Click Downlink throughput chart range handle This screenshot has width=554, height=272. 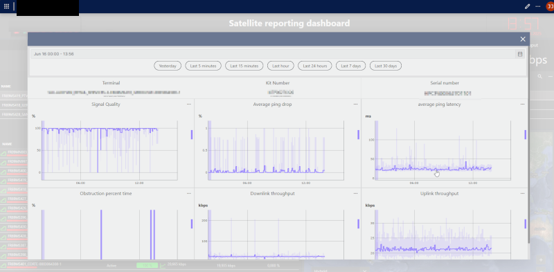[358, 224]
